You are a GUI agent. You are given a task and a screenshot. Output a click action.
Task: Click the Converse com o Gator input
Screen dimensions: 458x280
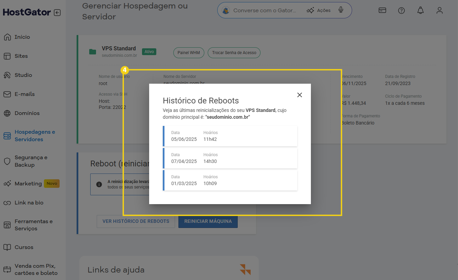click(265, 11)
